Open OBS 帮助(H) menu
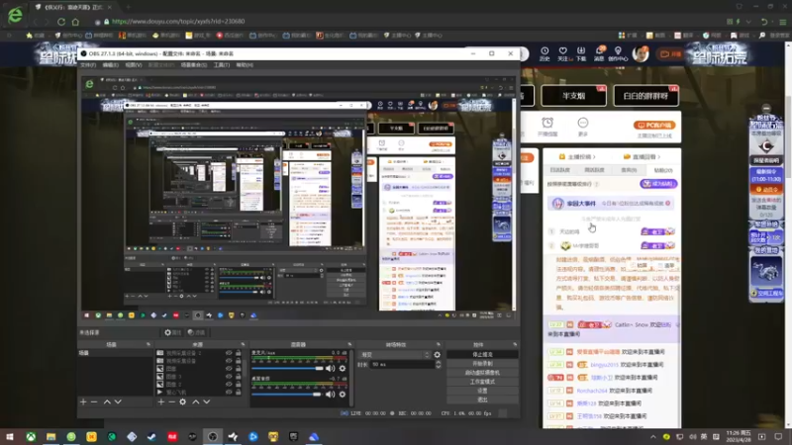This screenshot has width=792, height=445. [245, 65]
